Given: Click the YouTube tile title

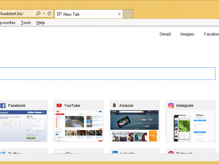Looking at the screenshot, I should (72, 105).
